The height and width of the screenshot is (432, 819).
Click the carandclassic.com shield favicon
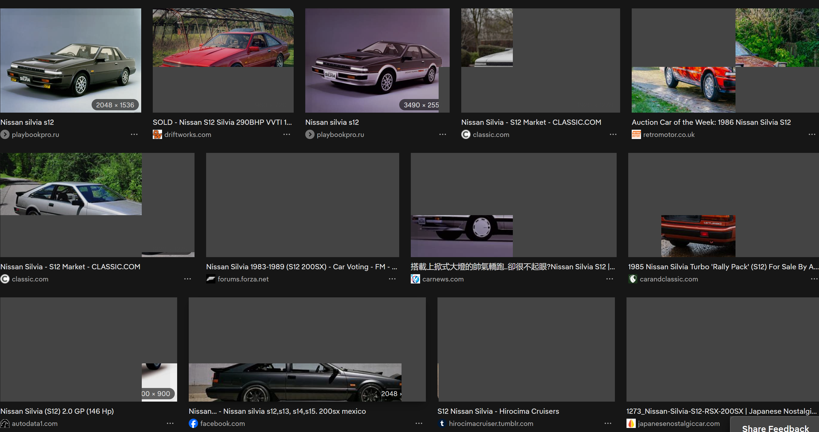[x=633, y=279]
